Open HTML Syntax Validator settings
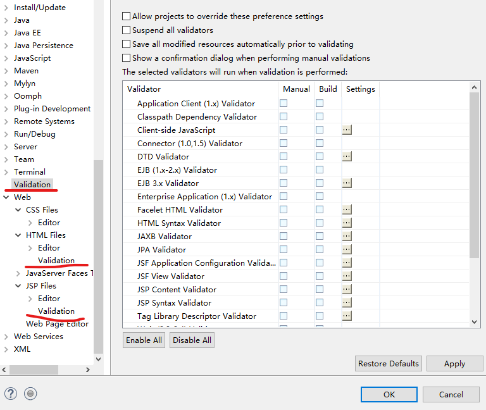Viewport: 486px width, 410px height. pos(347,223)
